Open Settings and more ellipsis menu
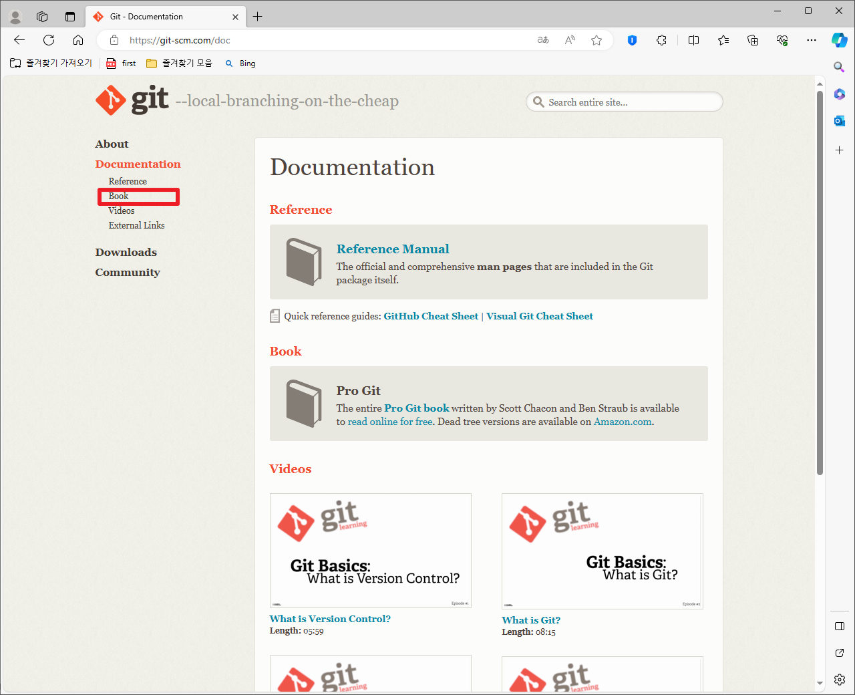The height and width of the screenshot is (695, 855). pos(812,40)
